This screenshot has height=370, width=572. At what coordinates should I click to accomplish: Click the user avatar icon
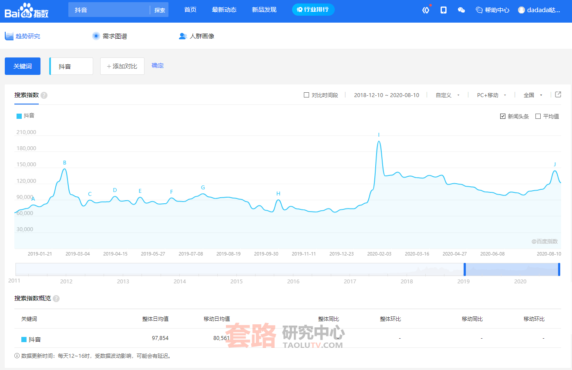[522, 10]
